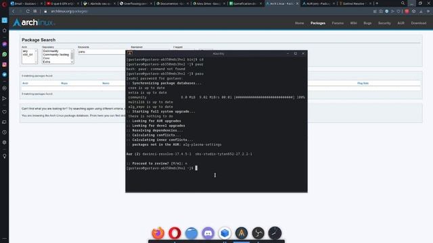The width and height of the screenshot is (433, 243).
Task: Open the downloads icon in the toolbar
Action: pyautogui.click(x=421, y=11)
